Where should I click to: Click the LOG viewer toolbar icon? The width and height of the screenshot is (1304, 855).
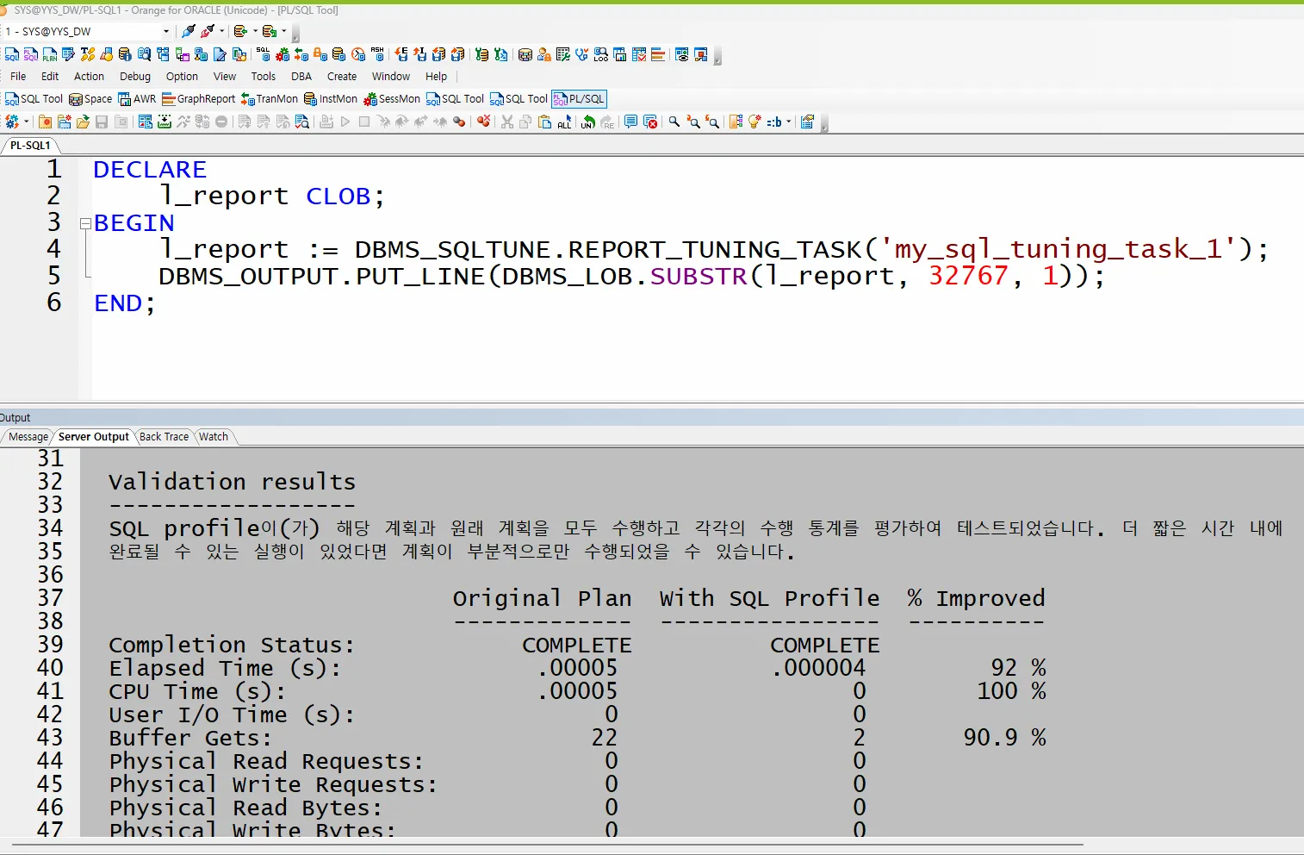pos(601,54)
